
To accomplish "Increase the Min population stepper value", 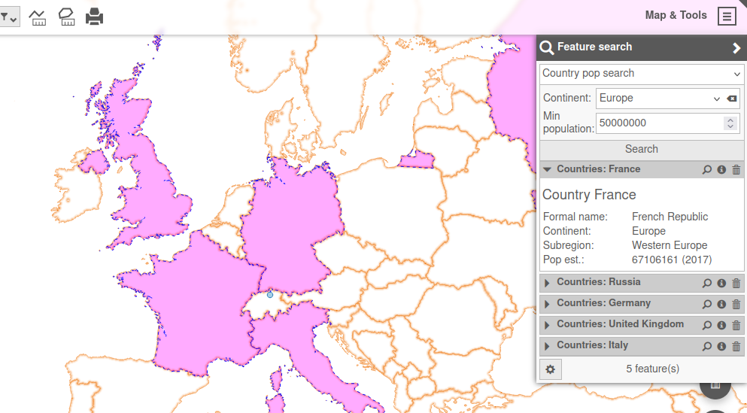I will (729, 120).
